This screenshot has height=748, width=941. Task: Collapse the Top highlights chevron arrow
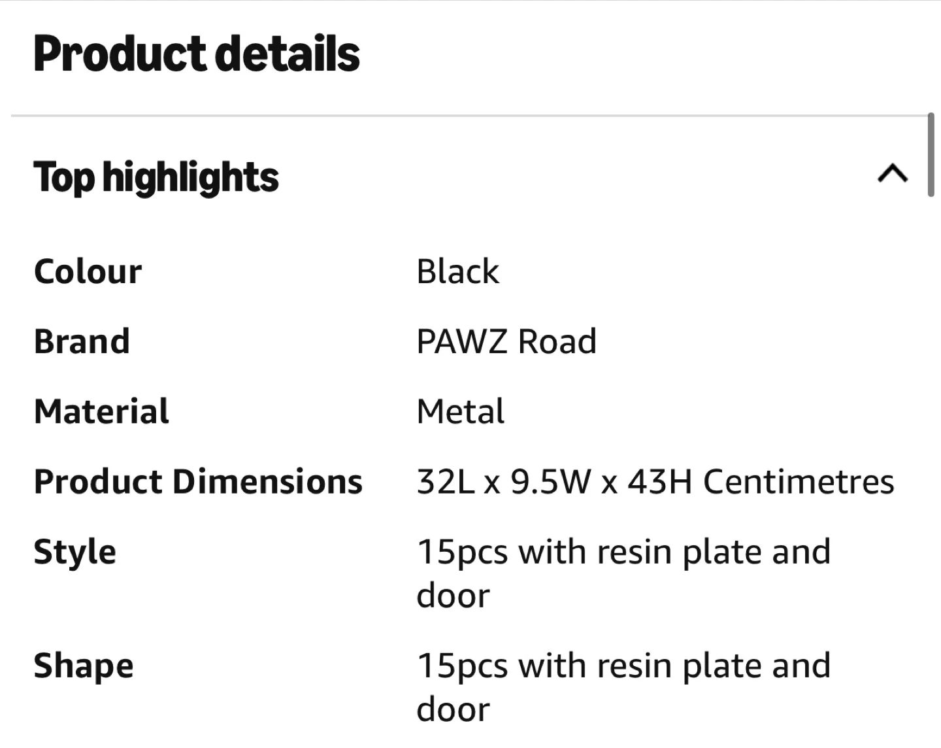893,174
